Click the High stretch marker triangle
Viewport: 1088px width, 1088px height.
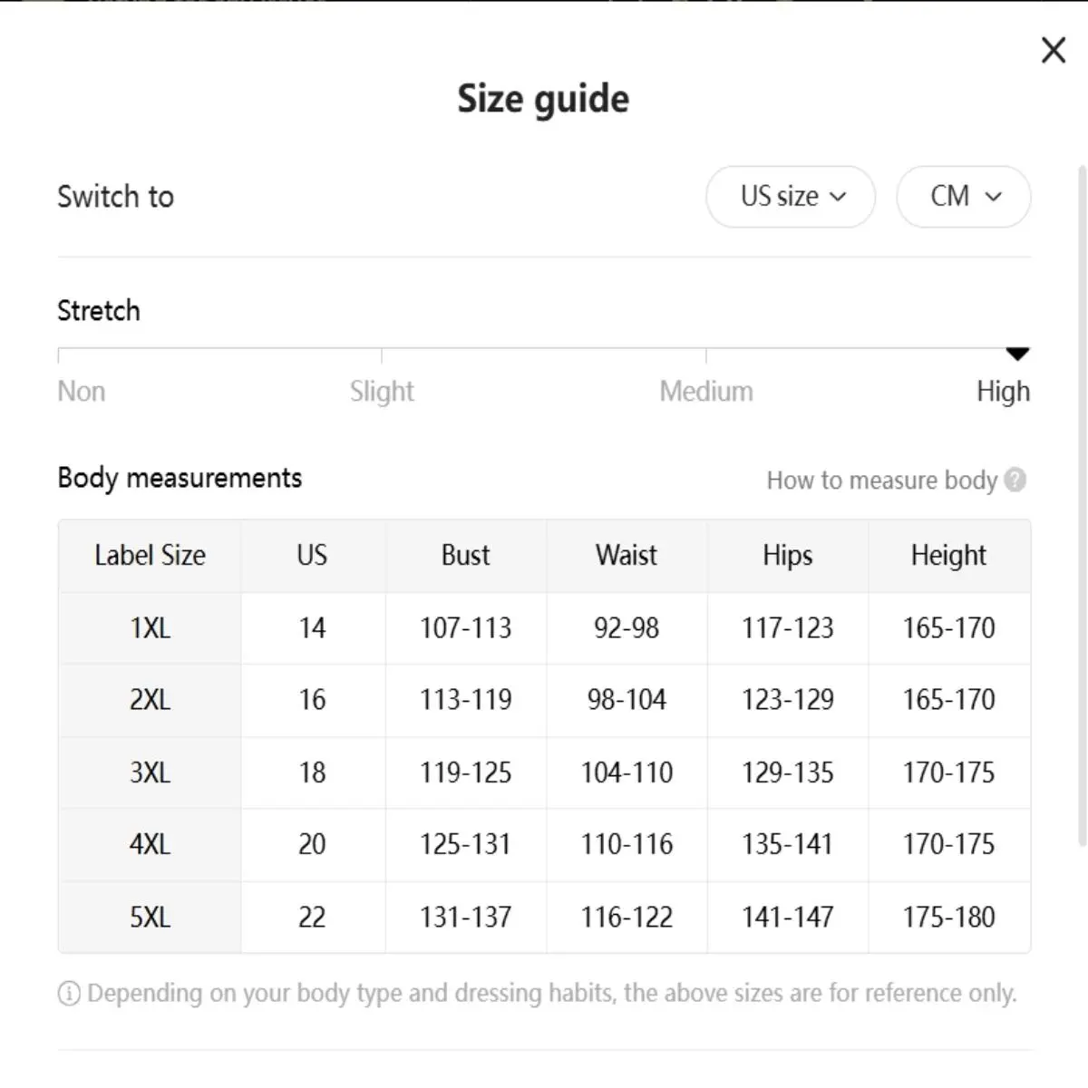click(x=1017, y=354)
